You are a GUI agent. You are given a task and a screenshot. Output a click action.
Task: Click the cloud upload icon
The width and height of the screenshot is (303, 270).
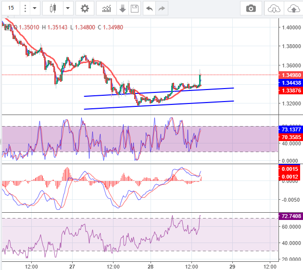coord(293,9)
